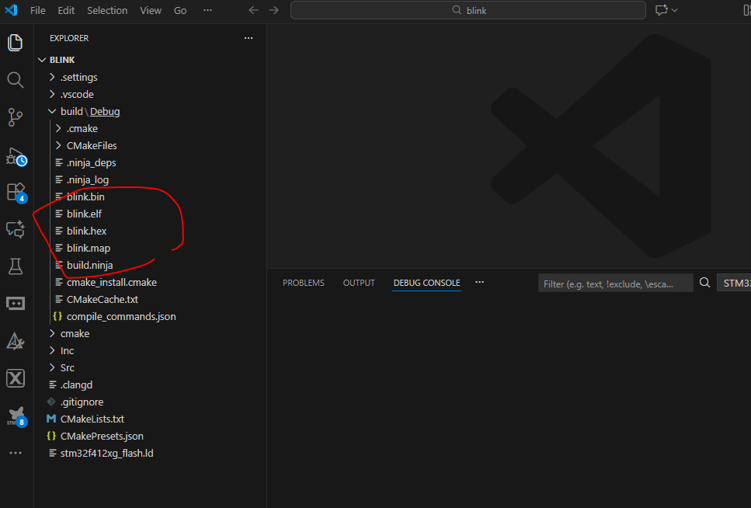
Task: Open the STM32 extension icon
Action: [x=16, y=416]
